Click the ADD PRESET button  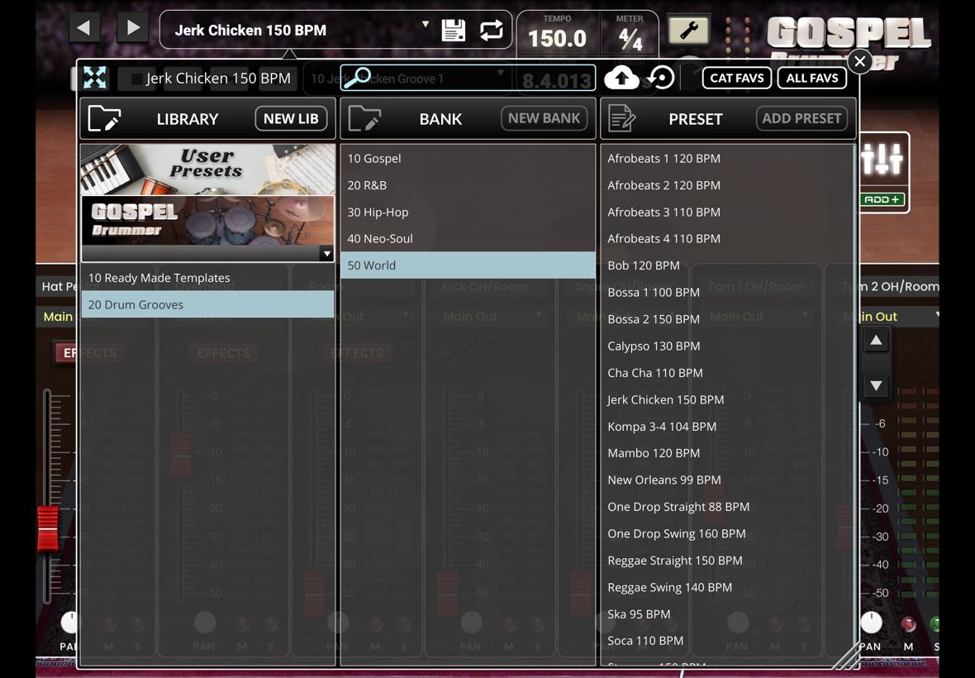801,118
